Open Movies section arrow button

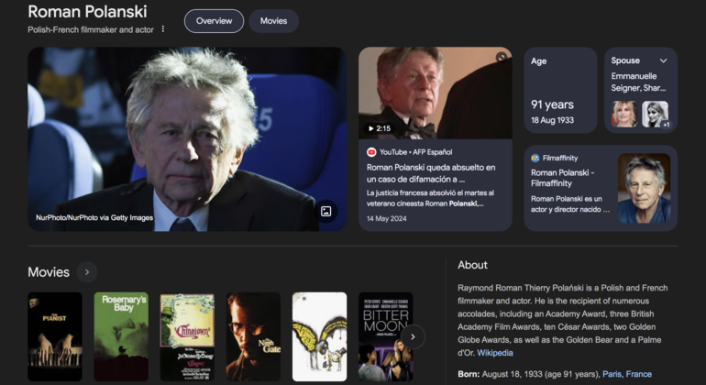coord(87,272)
